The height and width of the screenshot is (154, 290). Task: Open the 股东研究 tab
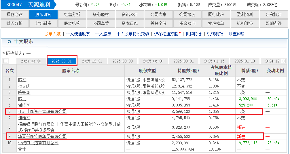43,15
